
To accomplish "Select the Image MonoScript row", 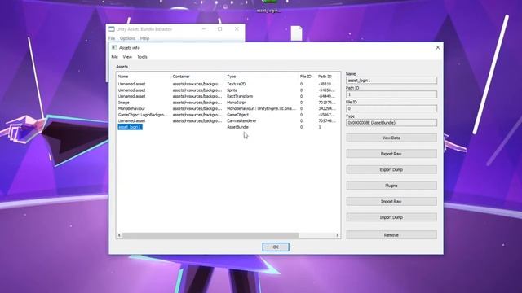I will pyautogui.click(x=228, y=103).
